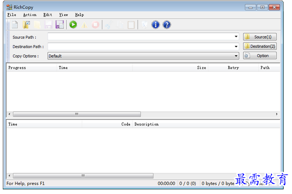This screenshot has width=292, height=194.
Task: Click the New document toolbar icon
Action: click(15, 25)
